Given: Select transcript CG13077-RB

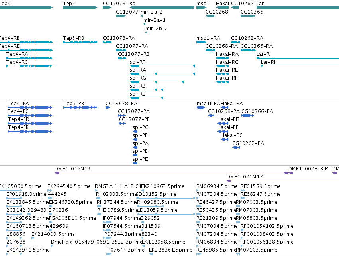Looking at the screenshot, I should point(133,54).
